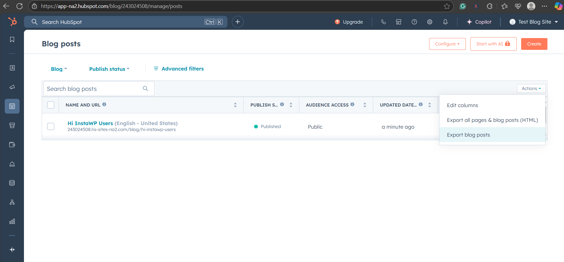Open browser settings ellipsis menu
Screen dimensions: 564x262
click(544, 6)
